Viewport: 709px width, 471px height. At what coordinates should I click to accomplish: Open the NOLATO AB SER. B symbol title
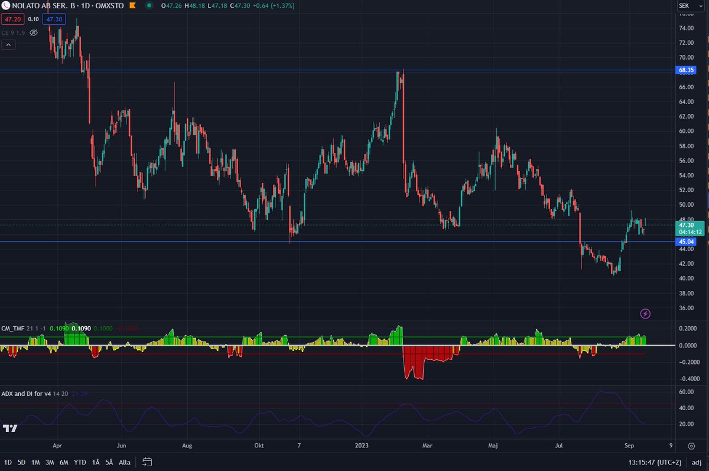tap(44, 6)
